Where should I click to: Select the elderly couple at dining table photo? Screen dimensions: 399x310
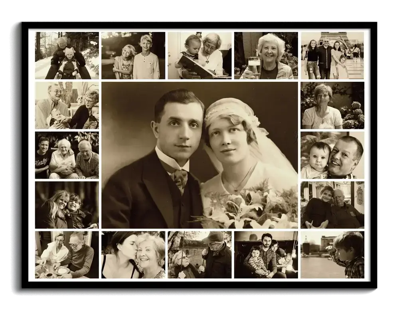click(67, 255)
